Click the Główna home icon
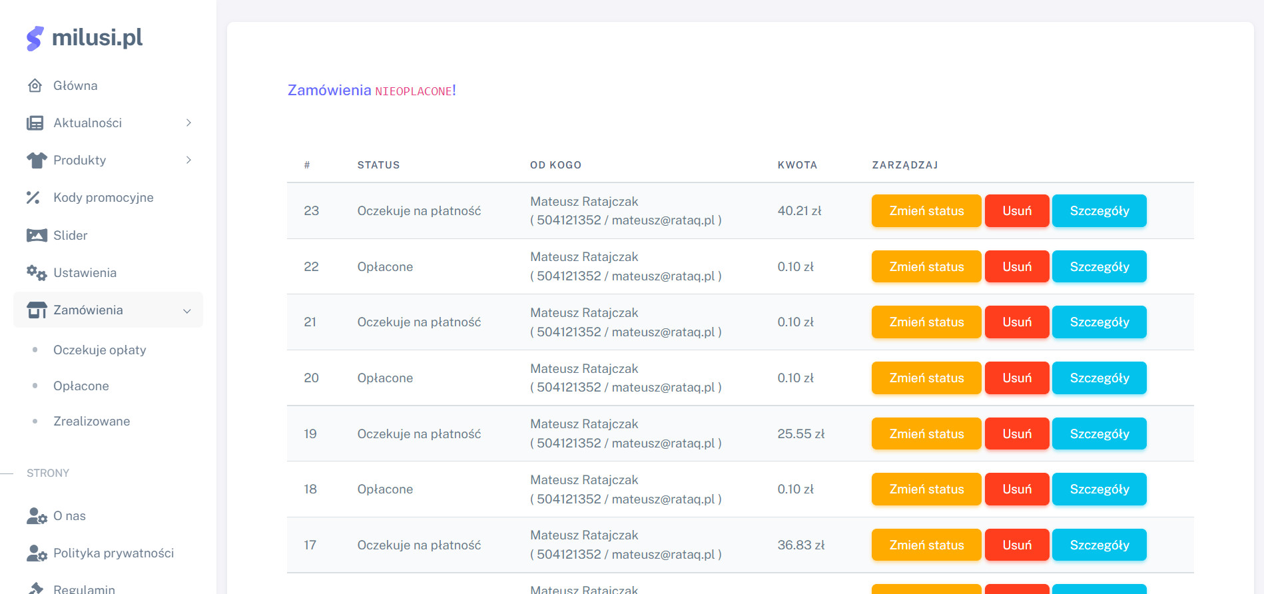 [35, 85]
